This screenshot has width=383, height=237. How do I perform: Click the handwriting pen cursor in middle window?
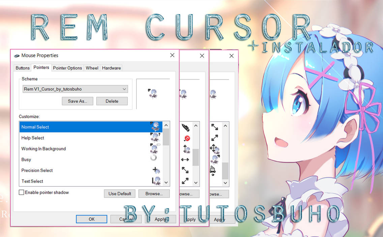coord(185,127)
